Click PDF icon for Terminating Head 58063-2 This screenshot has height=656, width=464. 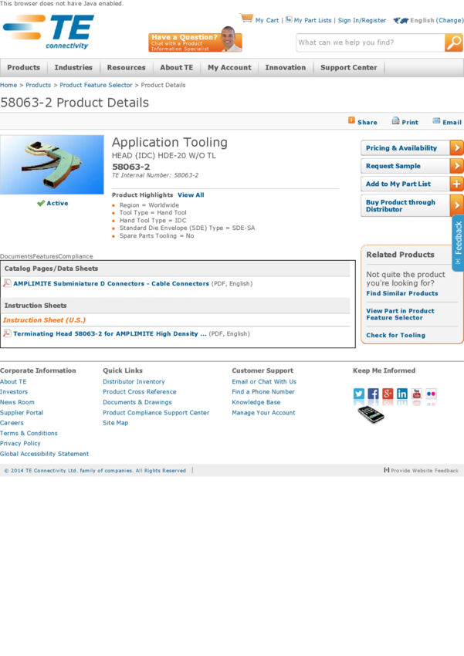[x=7, y=333]
